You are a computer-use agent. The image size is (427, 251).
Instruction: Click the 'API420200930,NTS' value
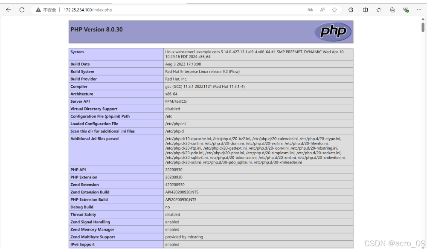(182, 192)
